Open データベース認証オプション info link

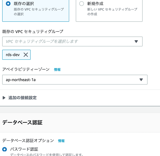pos(61,141)
